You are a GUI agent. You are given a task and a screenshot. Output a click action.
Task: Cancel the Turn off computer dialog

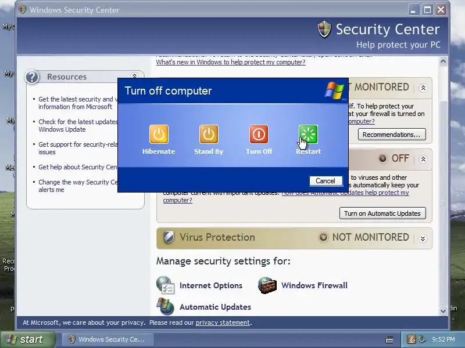[325, 181]
